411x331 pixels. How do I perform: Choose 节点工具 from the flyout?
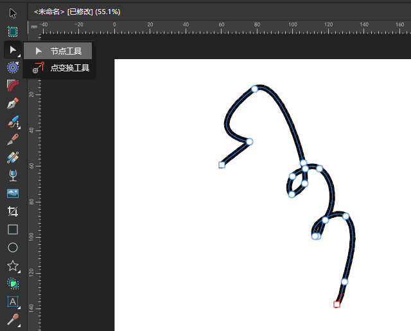pyautogui.click(x=58, y=51)
